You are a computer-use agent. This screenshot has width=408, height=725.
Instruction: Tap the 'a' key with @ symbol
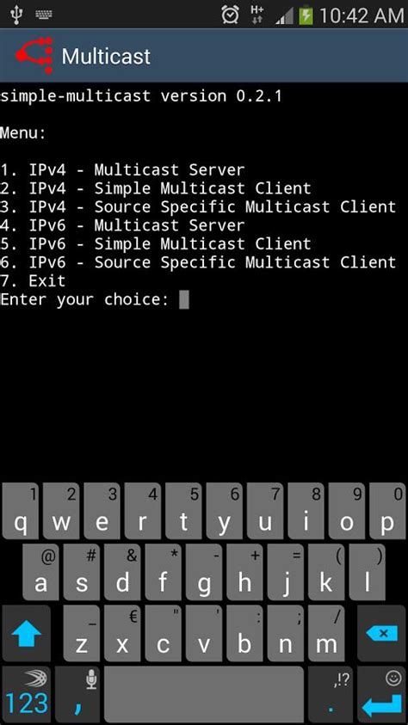40,573
